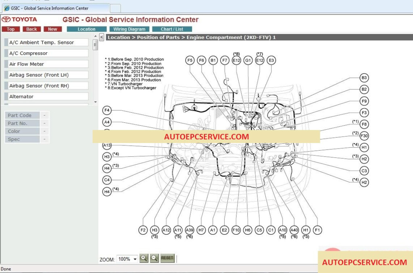The width and height of the screenshot is (413, 273).
Task: Open the Location tab
Action: [87, 29]
